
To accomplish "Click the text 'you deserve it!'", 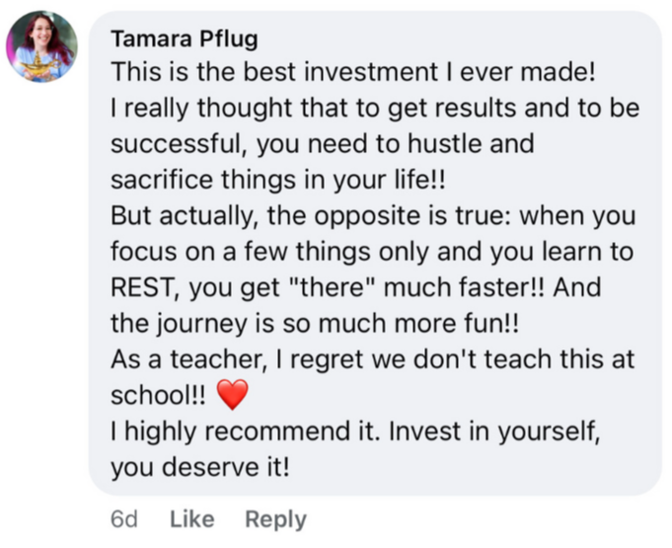I will (200, 467).
